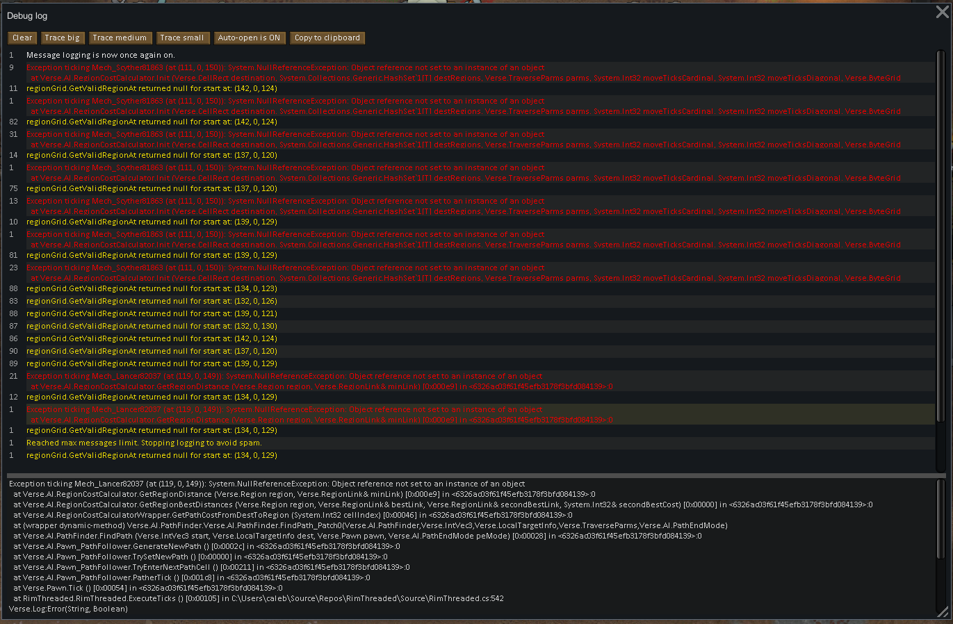
Task: Toggle the Auto-open is ON setting
Action: pyautogui.click(x=249, y=38)
